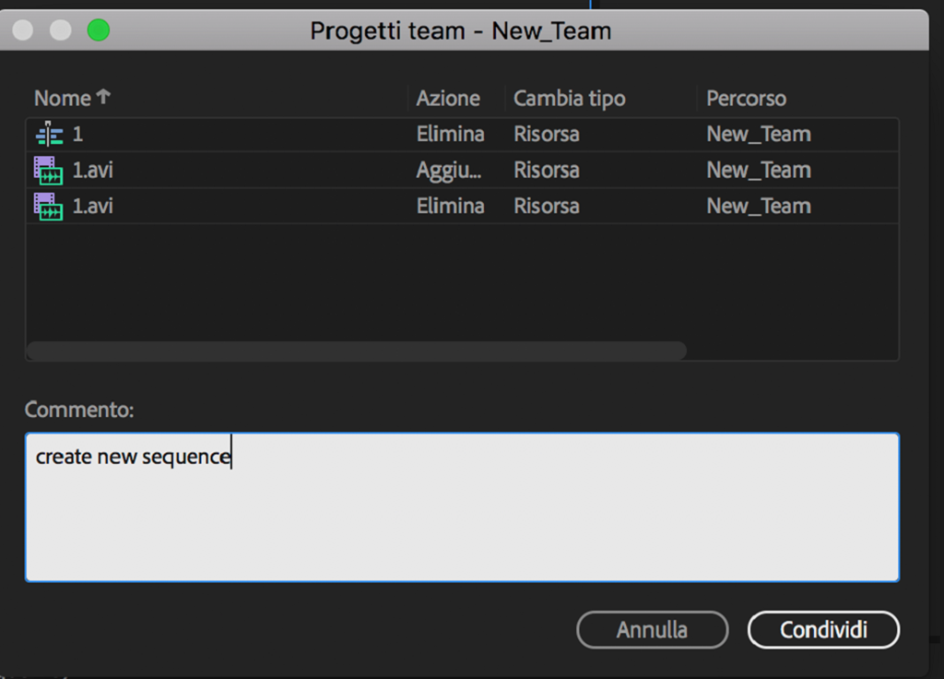The height and width of the screenshot is (679, 944).
Task: Sort the list by the Azione column
Action: click(448, 98)
